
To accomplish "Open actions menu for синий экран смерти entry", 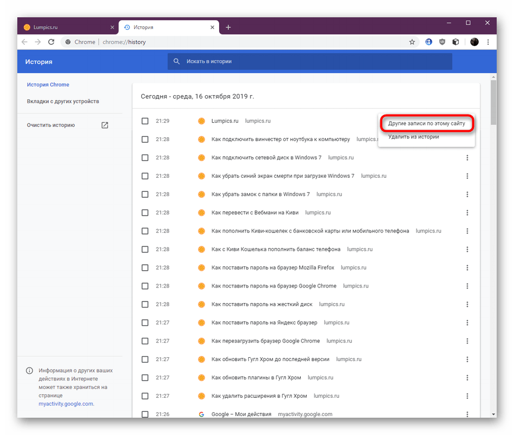I will point(467,176).
